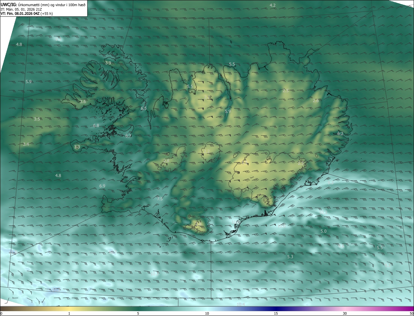Click the 6.8 value in Breiðafjörður
The width and height of the screenshot is (414, 316).
click(96, 125)
